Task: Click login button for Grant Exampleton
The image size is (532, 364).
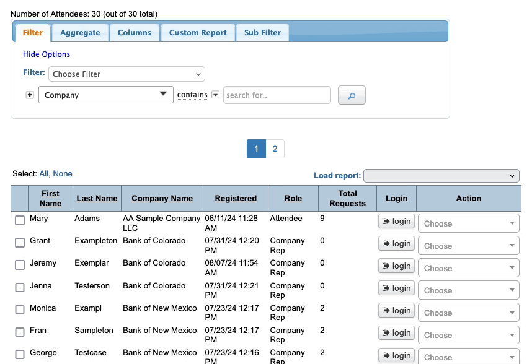Action: pyautogui.click(x=396, y=244)
